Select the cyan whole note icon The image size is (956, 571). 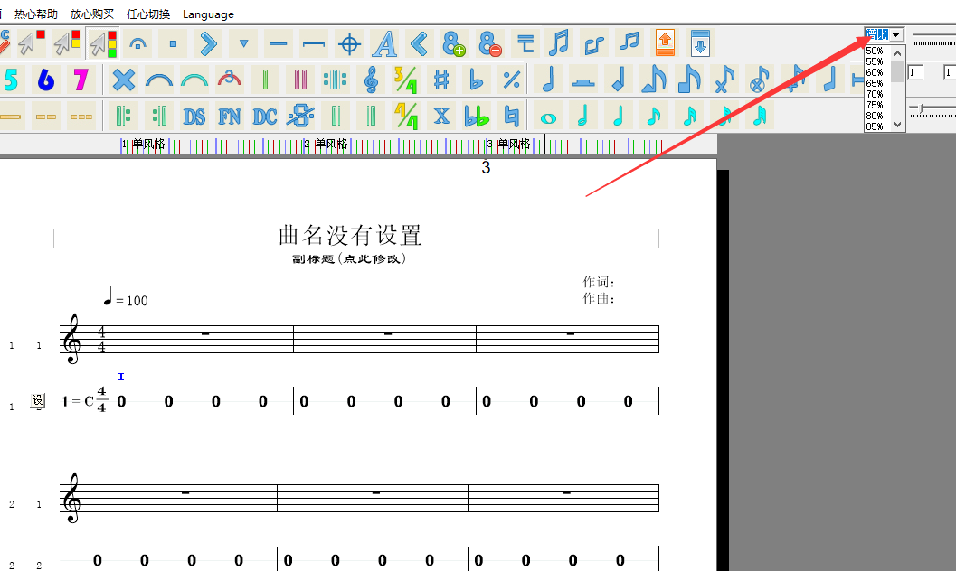pyautogui.click(x=547, y=117)
